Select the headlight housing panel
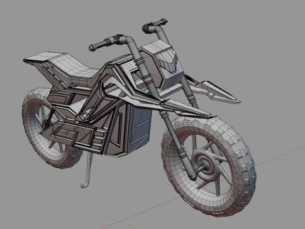This screenshot has height=229, width=305. tap(163, 65)
